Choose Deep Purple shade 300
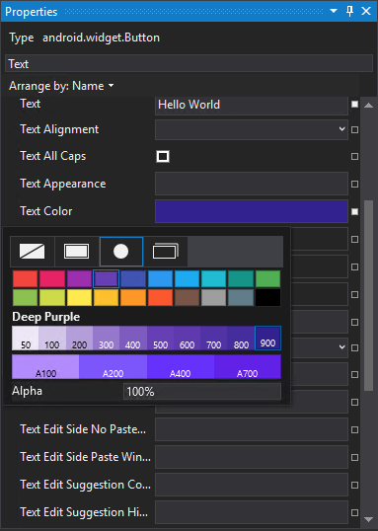This screenshot has width=378, height=531. pos(106,338)
